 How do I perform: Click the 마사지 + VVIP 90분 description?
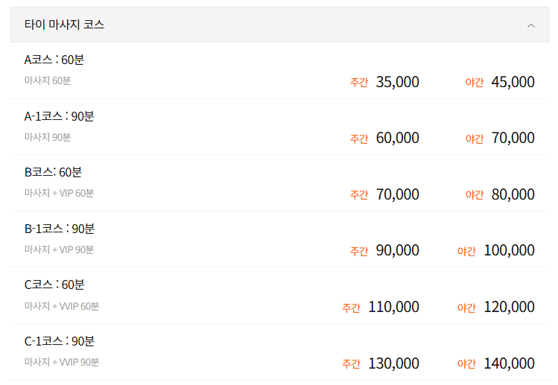coord(62,362)
